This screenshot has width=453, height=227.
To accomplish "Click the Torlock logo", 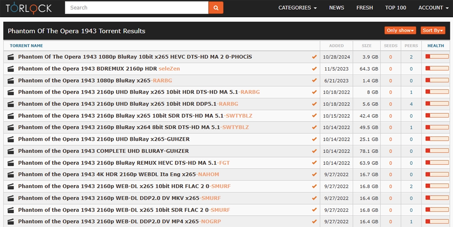I will click(x=29, y=8).
